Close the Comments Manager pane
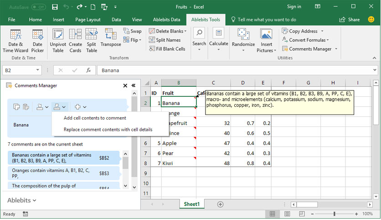 [x=125, y=85]
